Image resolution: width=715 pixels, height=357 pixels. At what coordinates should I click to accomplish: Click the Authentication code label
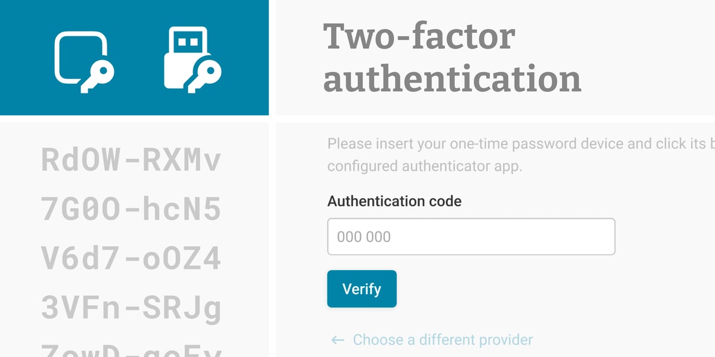[x=393, y=201]
